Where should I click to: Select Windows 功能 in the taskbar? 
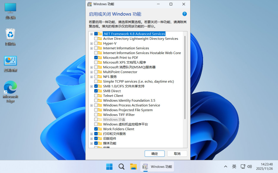coord(157,167)
